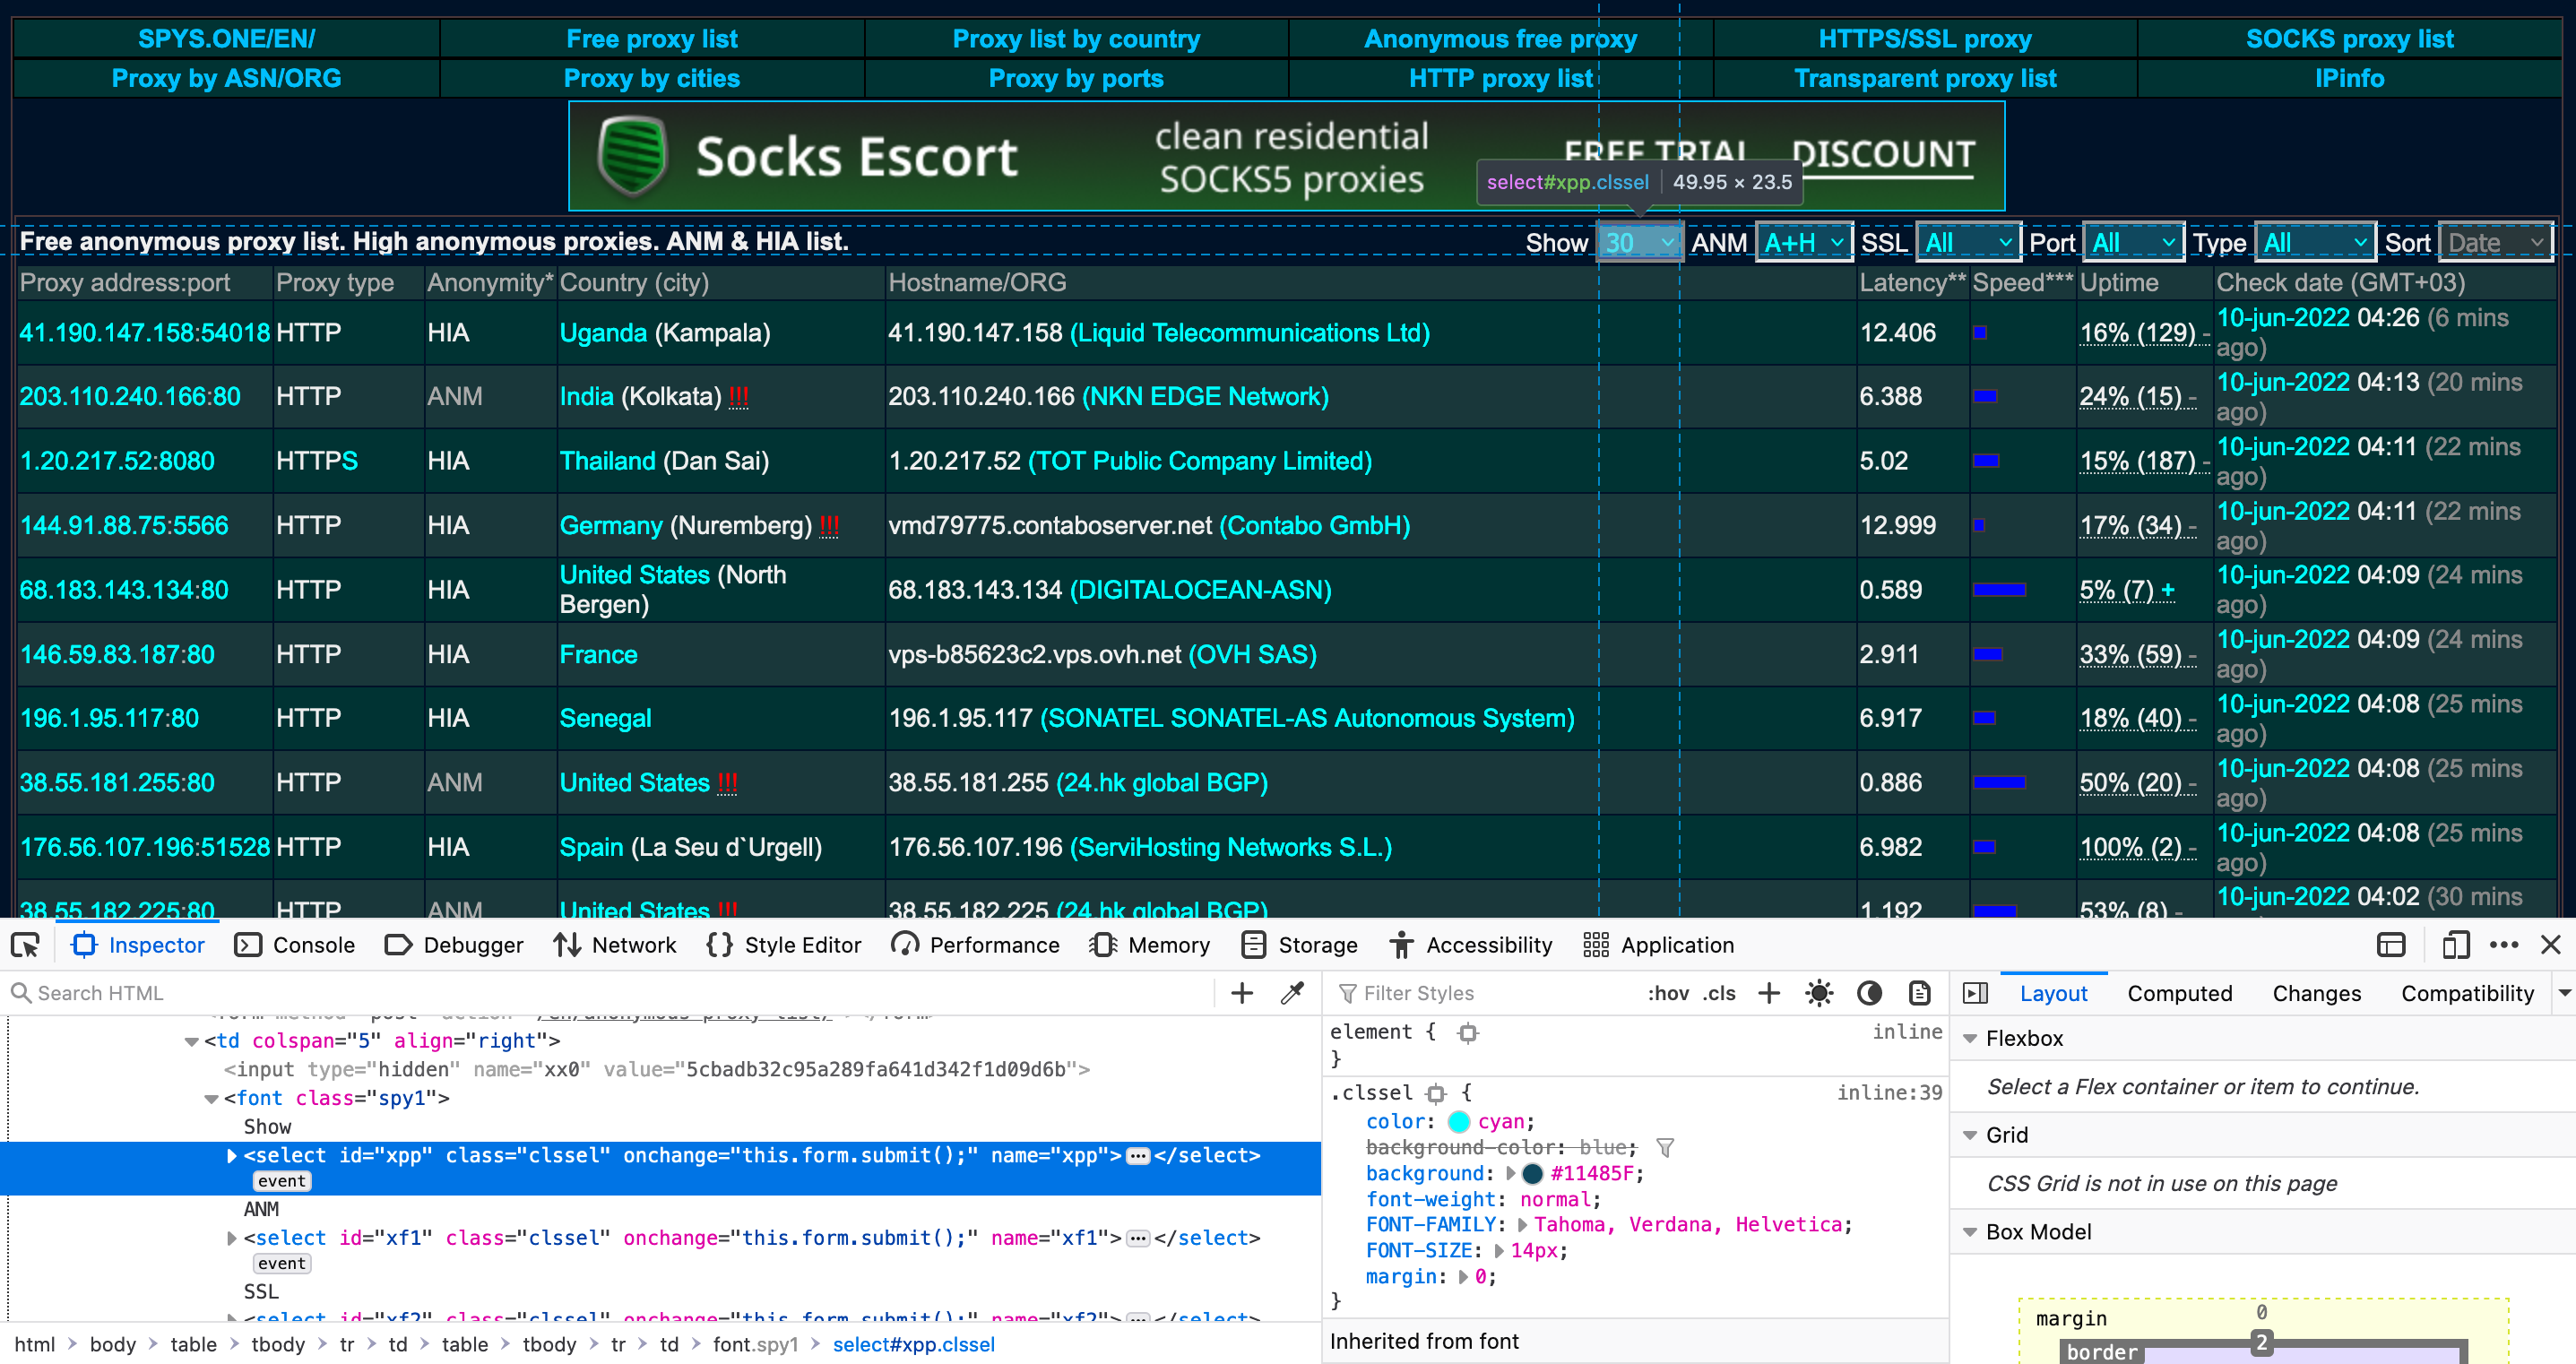Close the developer tools
2576x1364 pixels.
tap(2550, 945)
